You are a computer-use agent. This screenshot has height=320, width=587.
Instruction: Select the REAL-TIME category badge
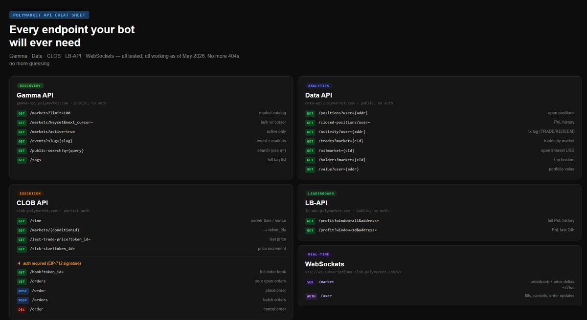point(318,254)
